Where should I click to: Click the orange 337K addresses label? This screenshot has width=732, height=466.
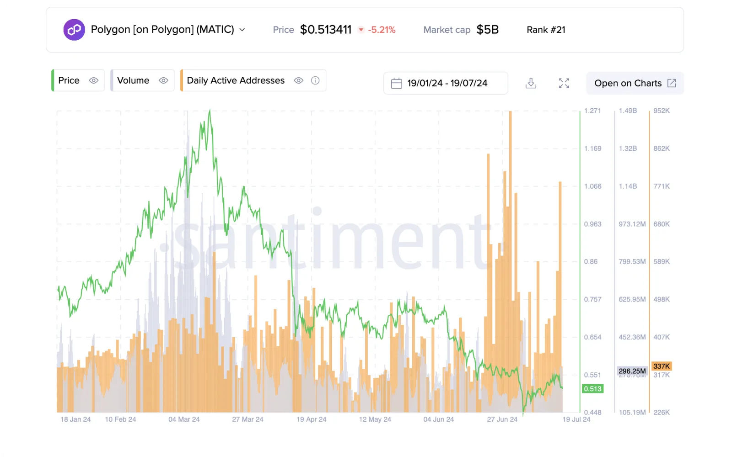point(662,366)
